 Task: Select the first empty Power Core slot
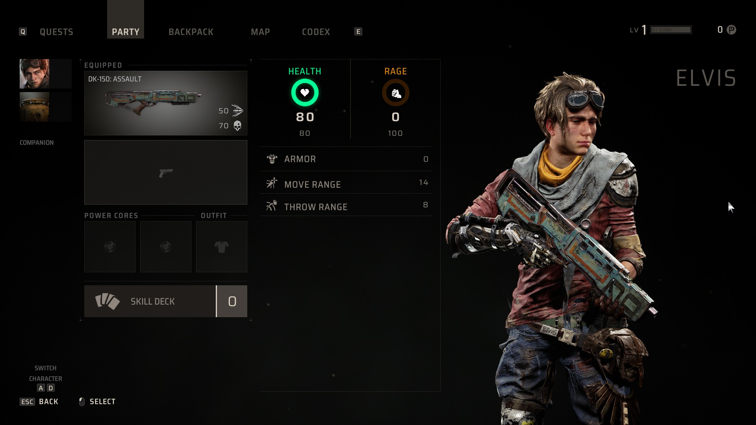pos(110,247)
